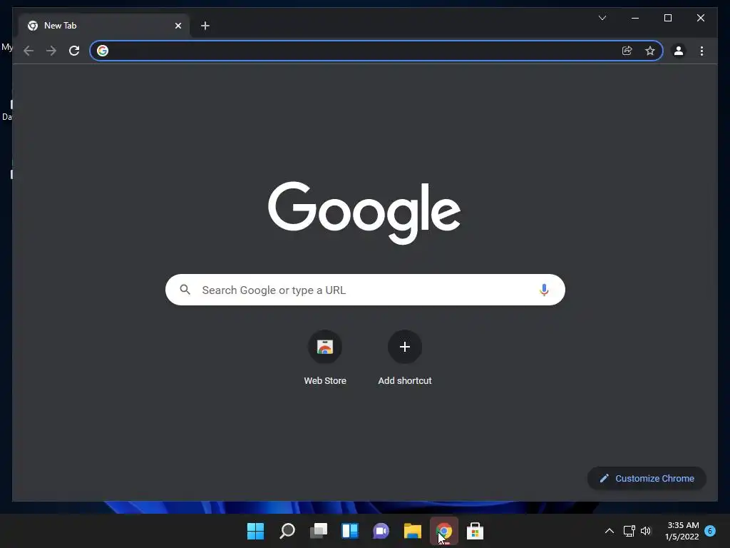Open the Windows Start menu
This screenshot has height=548, width=730.
click(255, 531)
